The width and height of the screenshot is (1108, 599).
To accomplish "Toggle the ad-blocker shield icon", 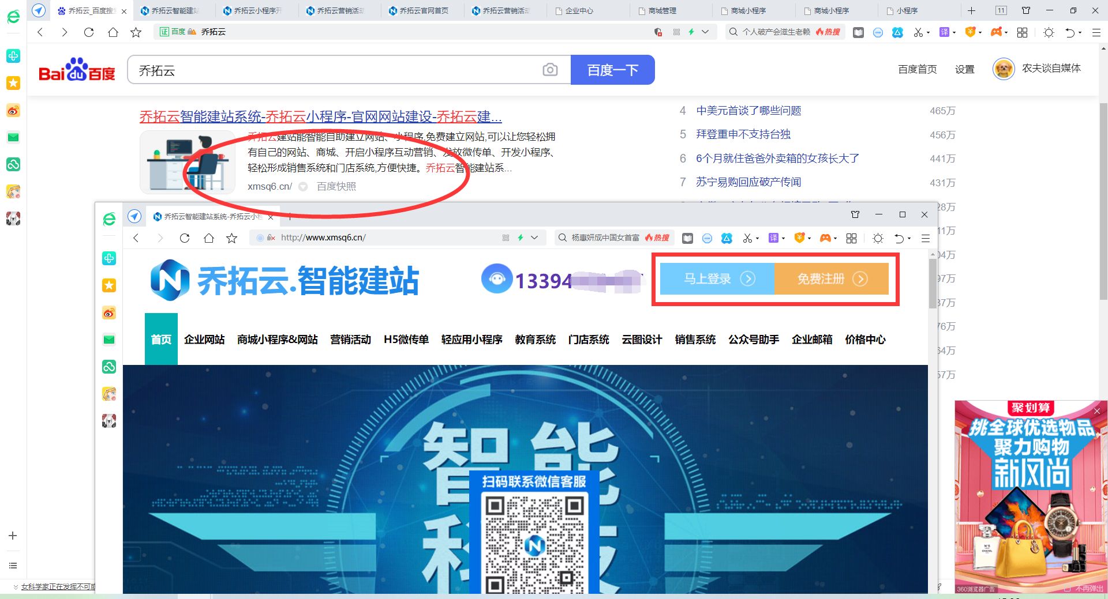I will (x=658, y=32).
